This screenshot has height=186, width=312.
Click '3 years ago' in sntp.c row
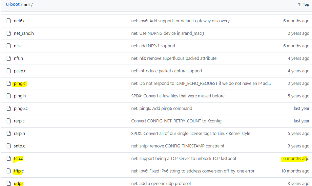298,146
